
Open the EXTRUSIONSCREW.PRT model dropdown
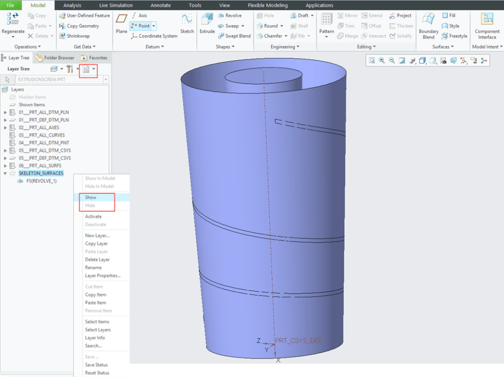click(106, 79)
